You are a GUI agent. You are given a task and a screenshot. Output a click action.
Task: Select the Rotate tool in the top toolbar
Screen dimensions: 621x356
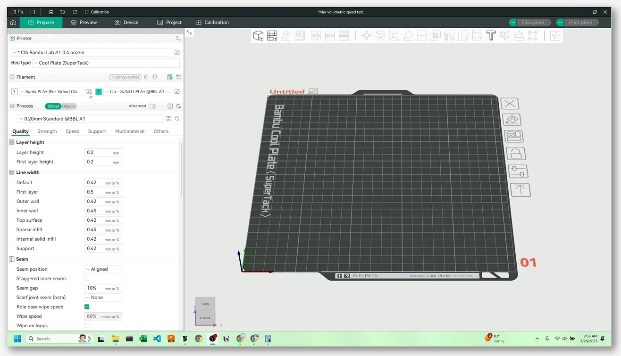[380, 36]
